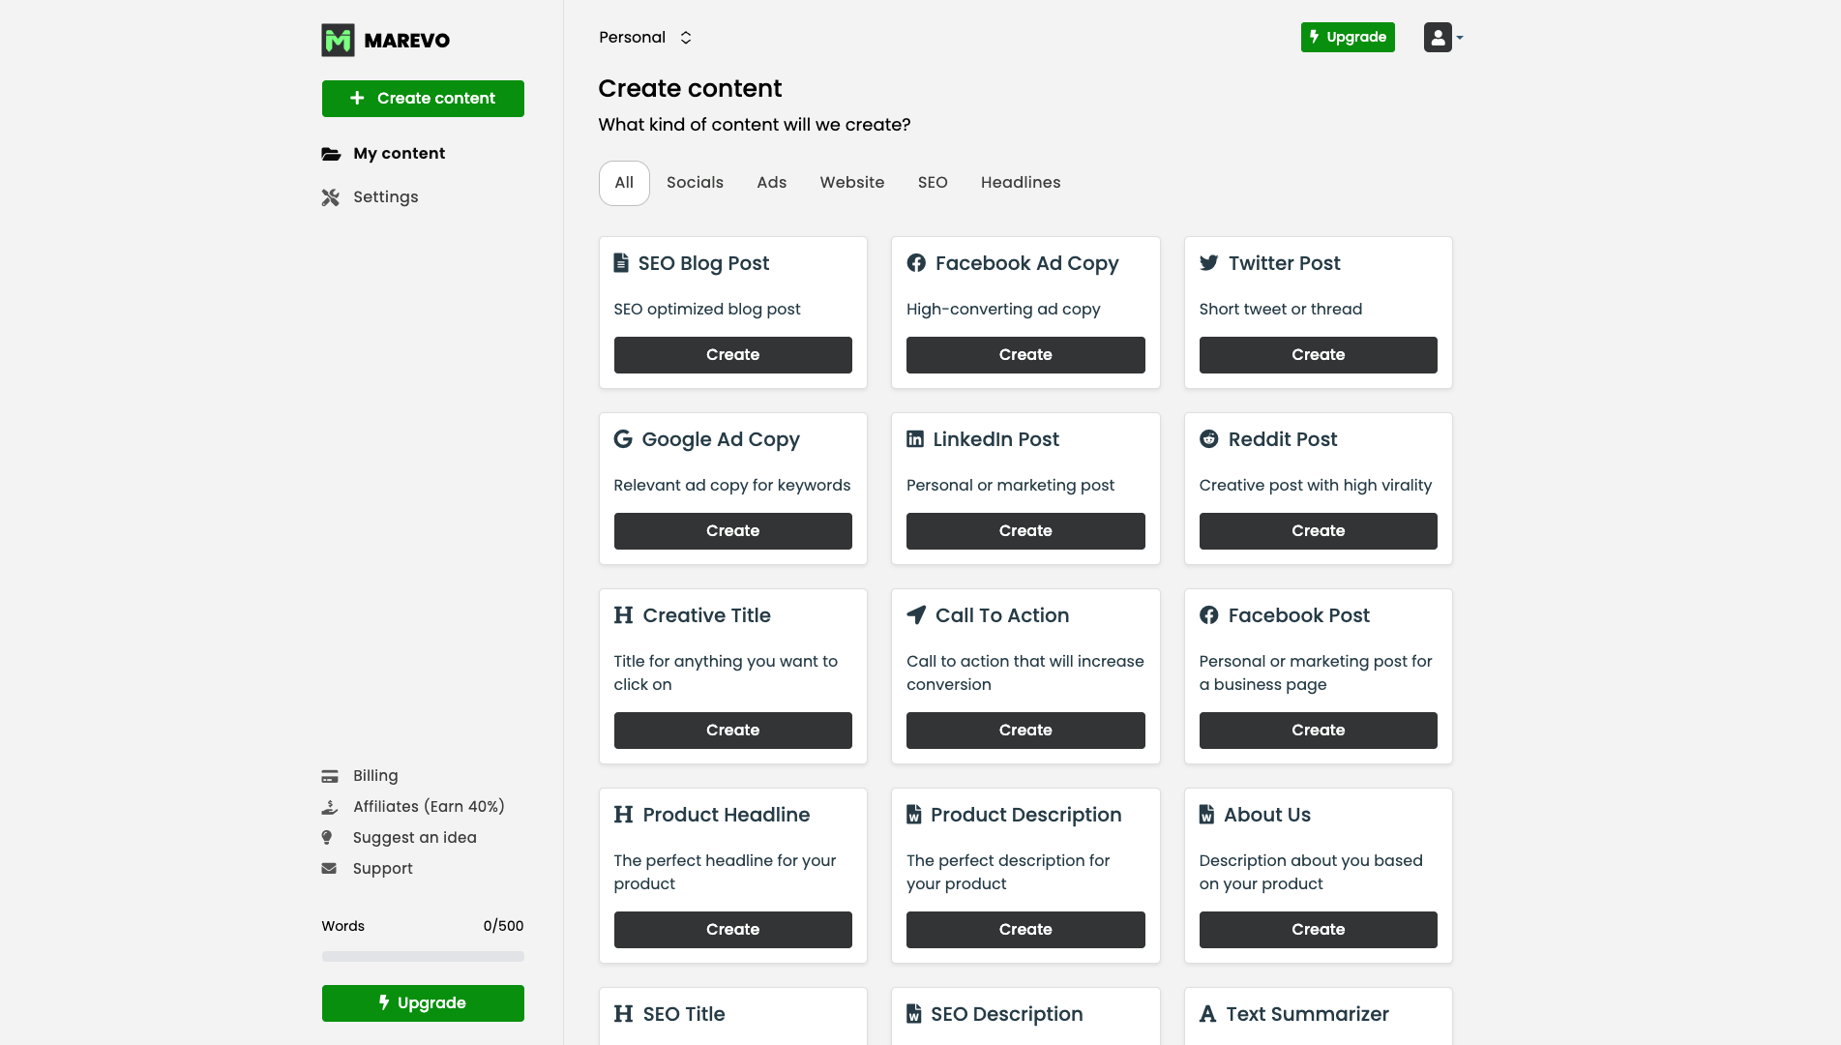The width and height of the screenshot is (1841, 1045).
Task: Click the Twitter bird icon
Action: tap(1208, 263)
